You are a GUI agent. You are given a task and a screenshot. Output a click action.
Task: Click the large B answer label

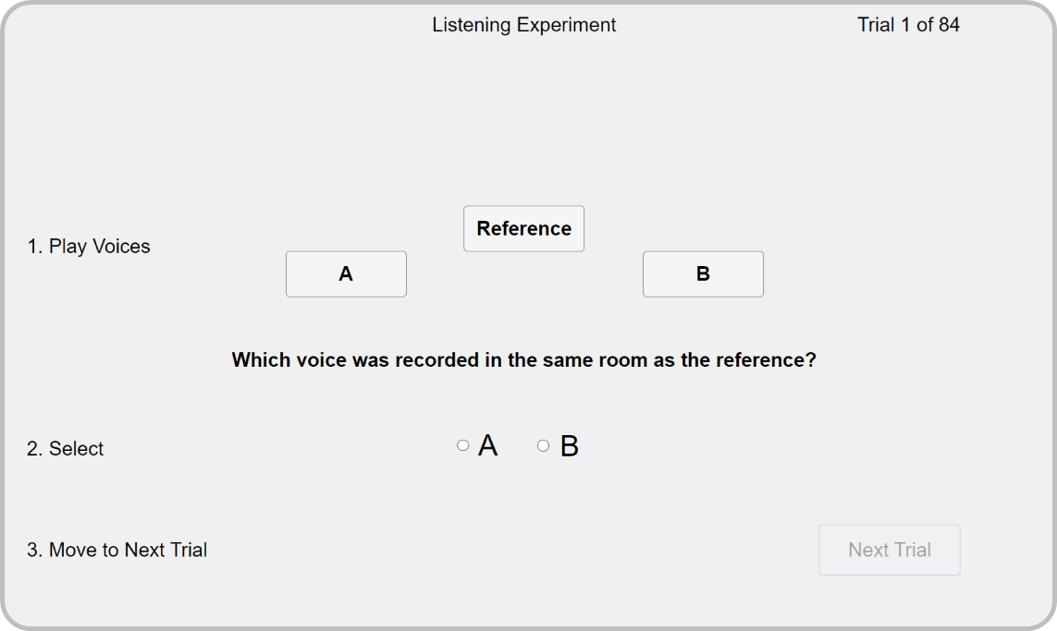point(570,446)
